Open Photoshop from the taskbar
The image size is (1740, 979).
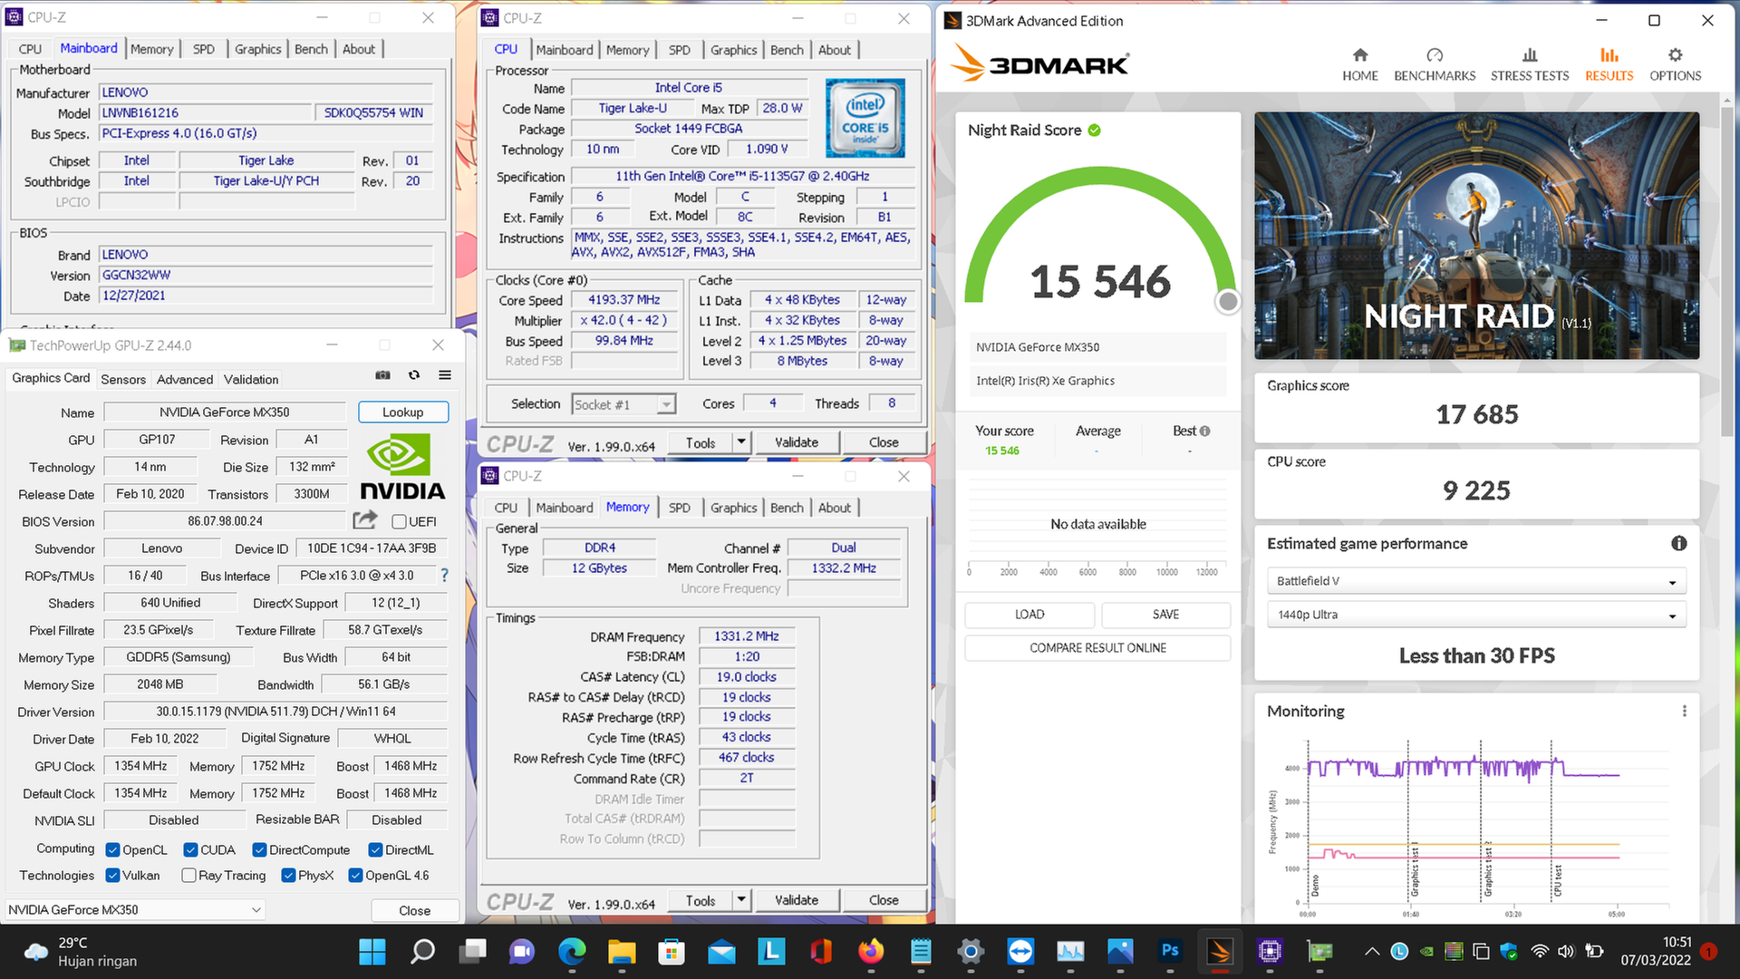point(1170,951)
